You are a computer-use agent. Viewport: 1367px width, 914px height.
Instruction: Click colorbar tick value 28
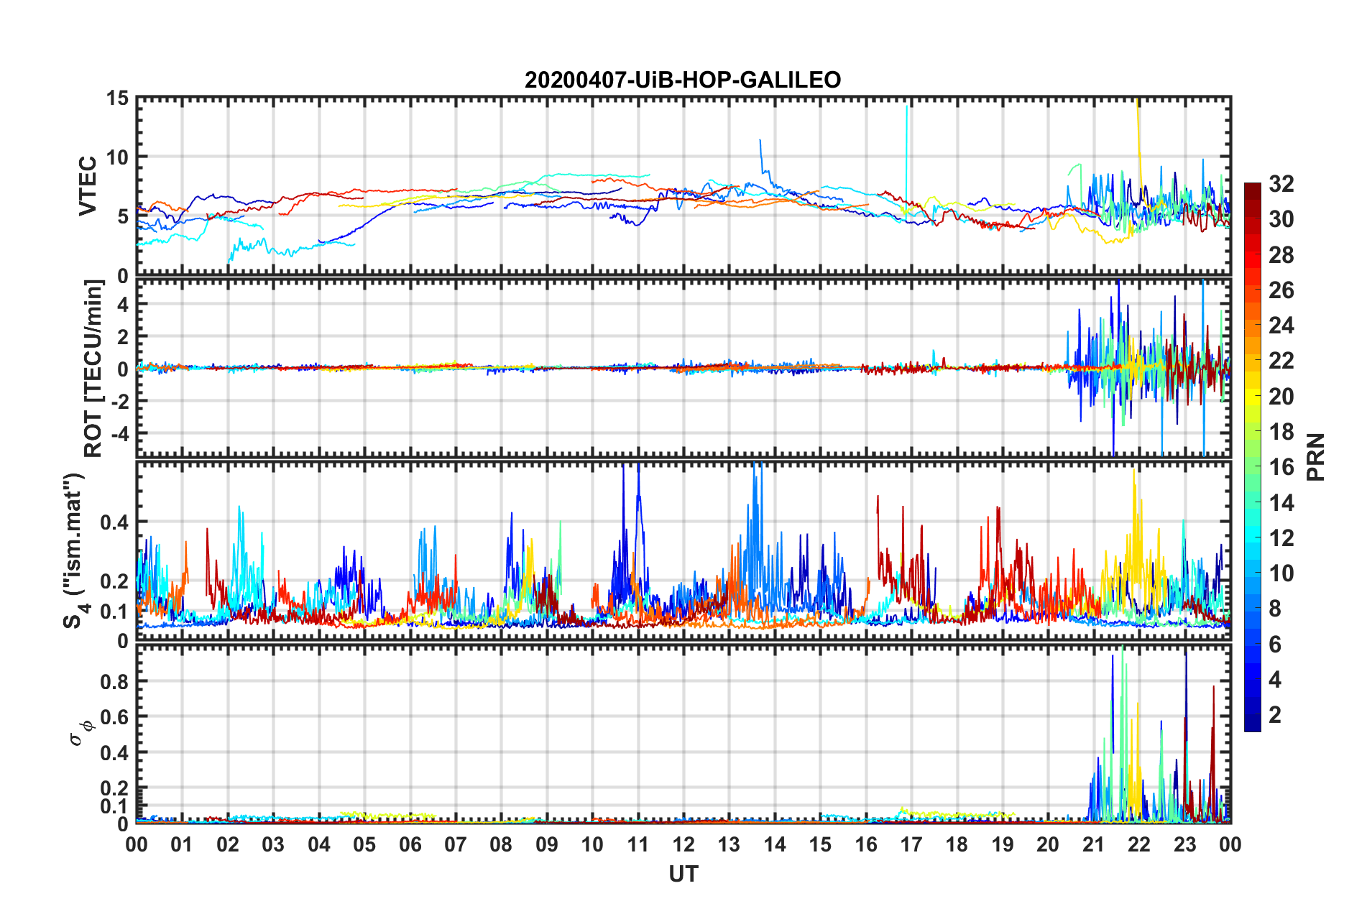[1281, 255]
